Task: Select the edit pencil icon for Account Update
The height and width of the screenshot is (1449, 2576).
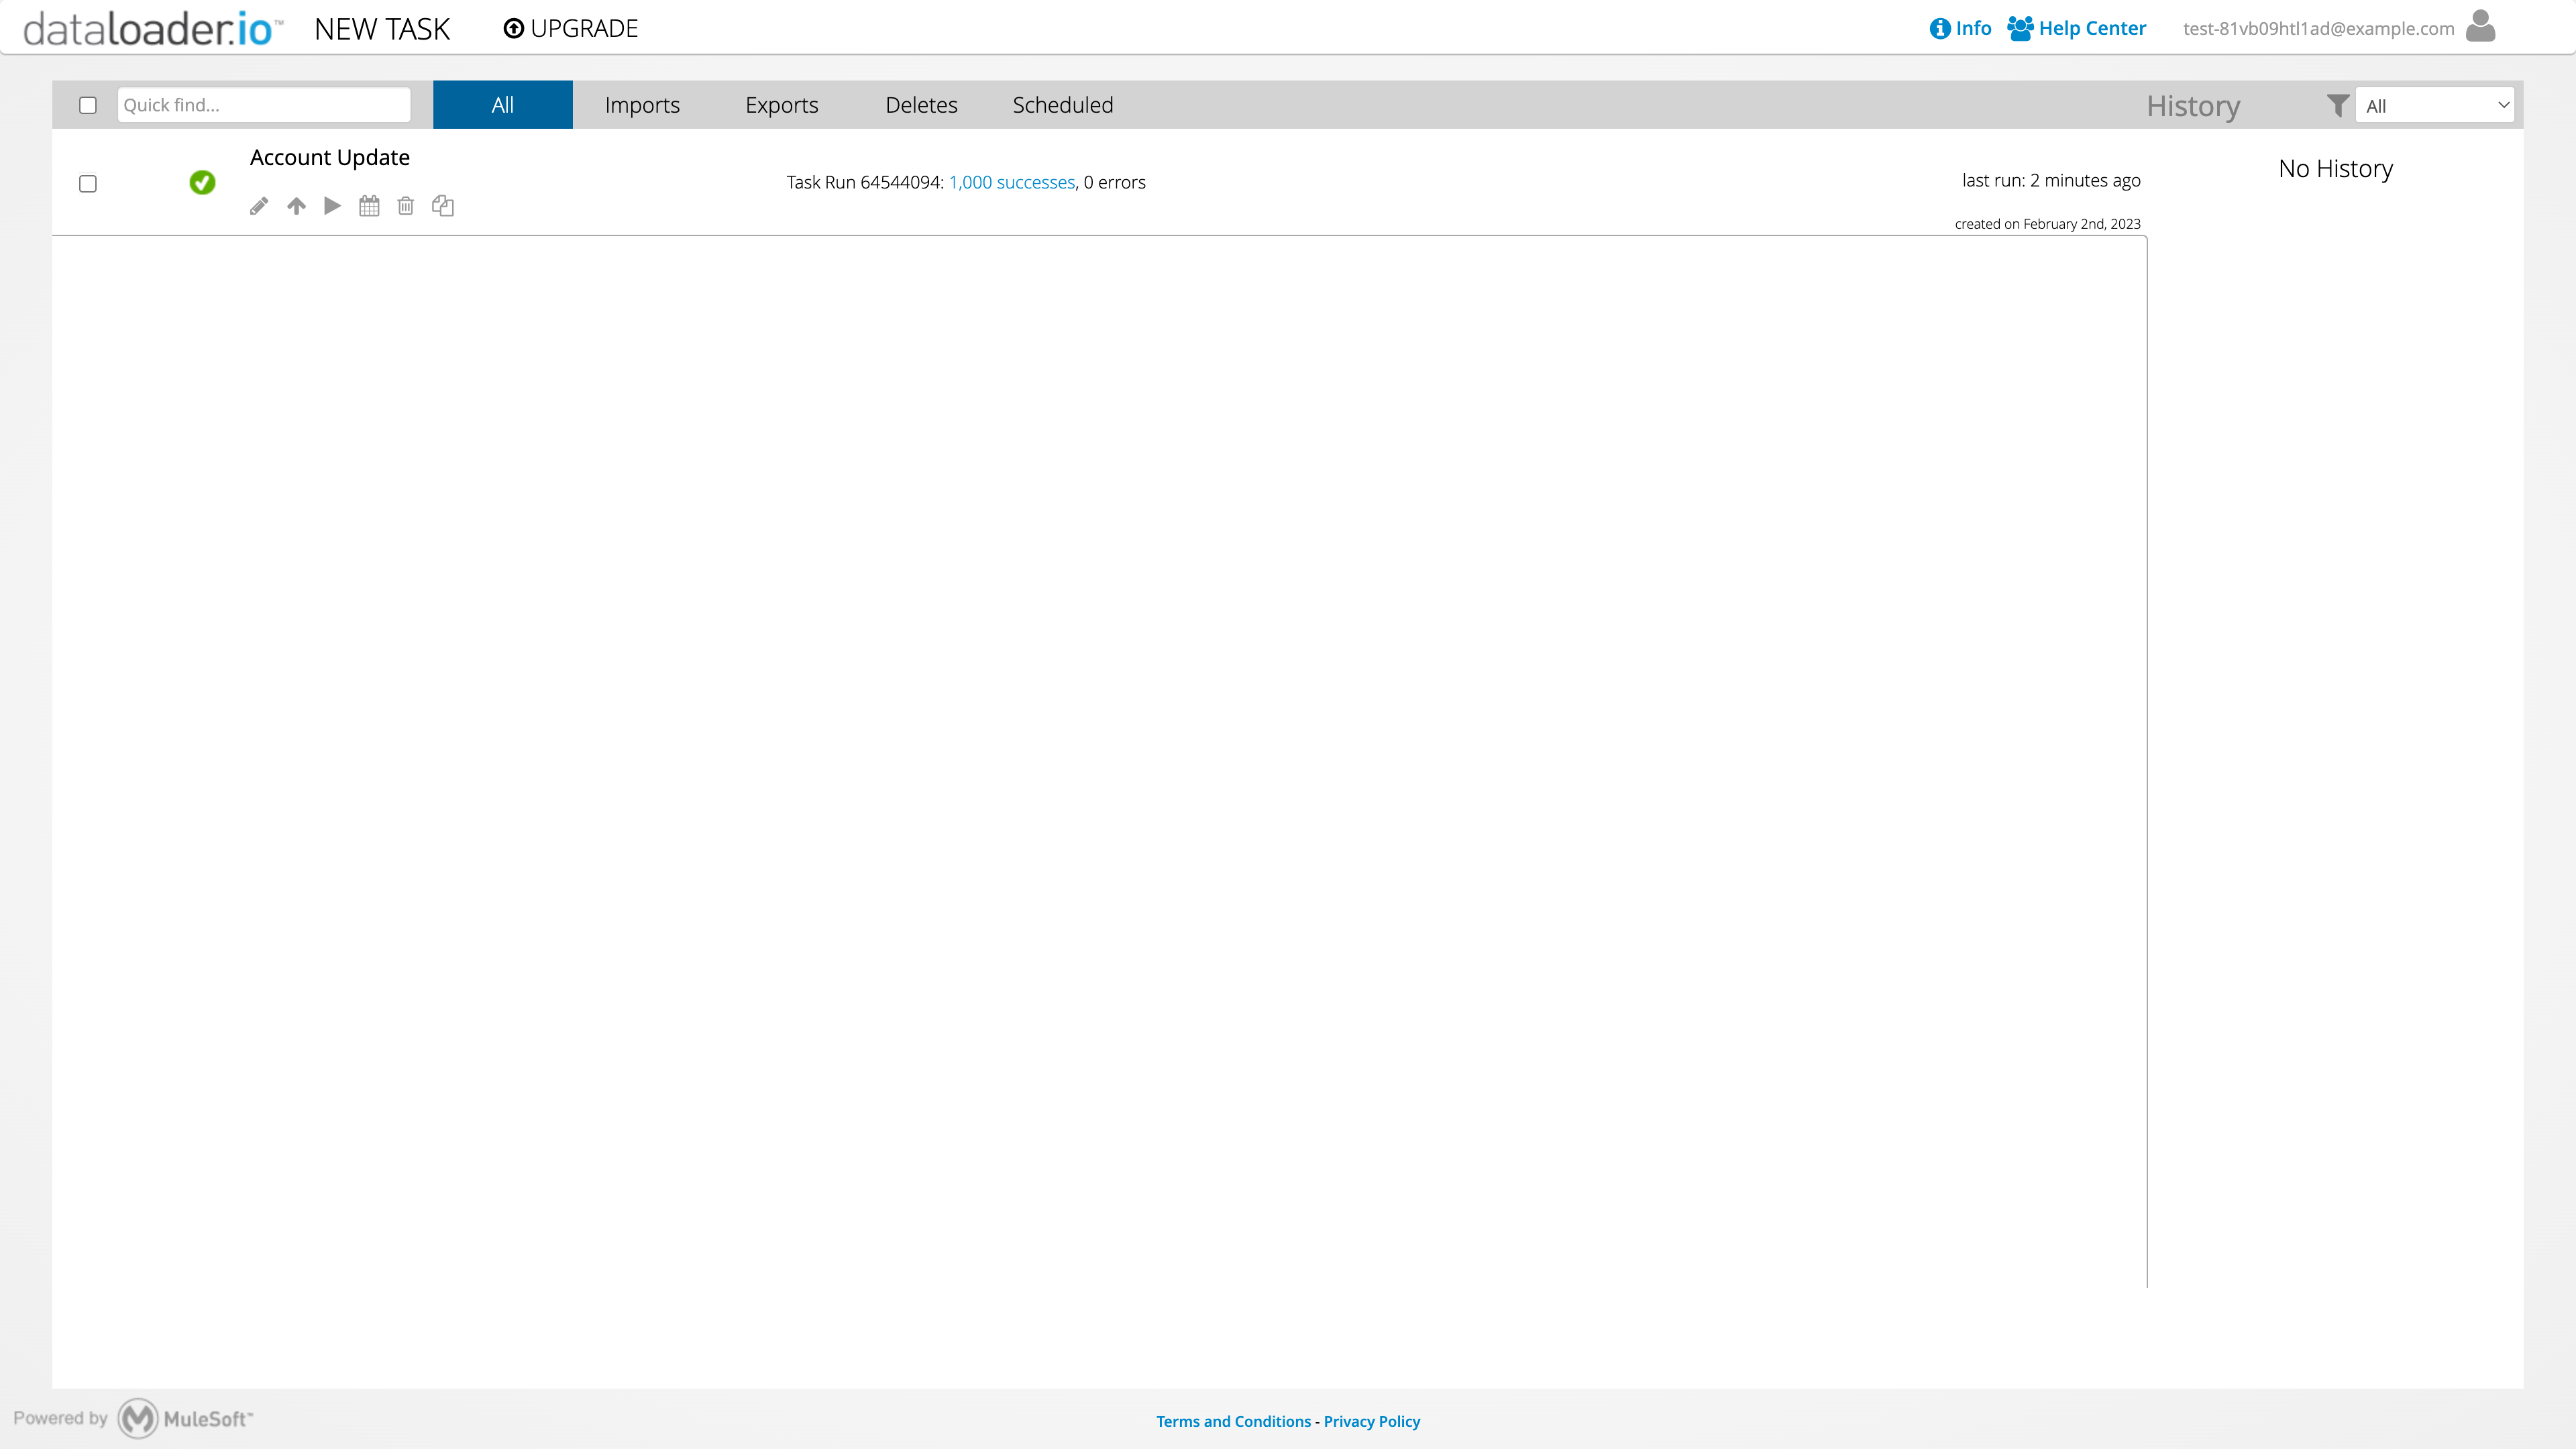Action: pos(259,206)
